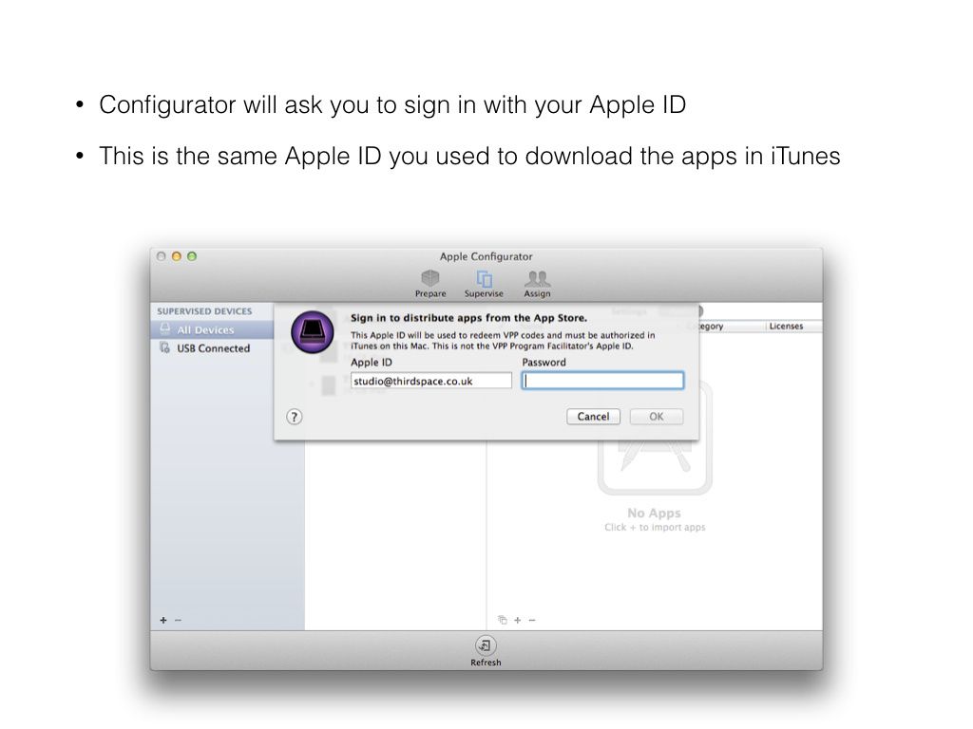Click the duplicate icon below apps pane

click(503, 620)
